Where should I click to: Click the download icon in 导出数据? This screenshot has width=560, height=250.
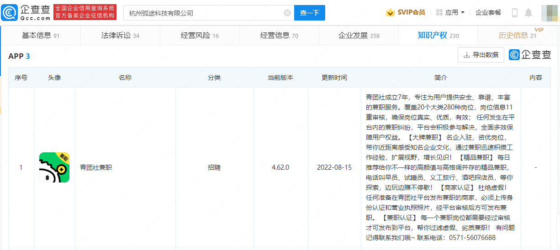coord(467,55)
